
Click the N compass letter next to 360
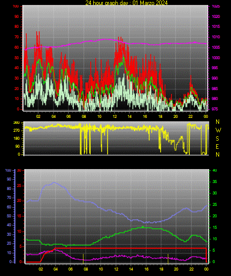point(218,122)
